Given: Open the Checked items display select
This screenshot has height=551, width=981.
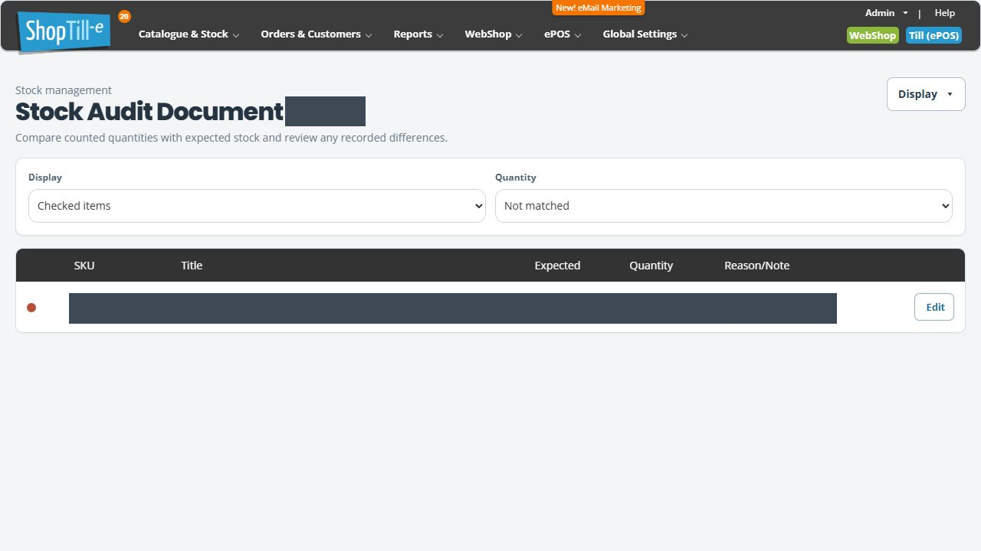Looking at the screenshot, I should click(257, 206).
